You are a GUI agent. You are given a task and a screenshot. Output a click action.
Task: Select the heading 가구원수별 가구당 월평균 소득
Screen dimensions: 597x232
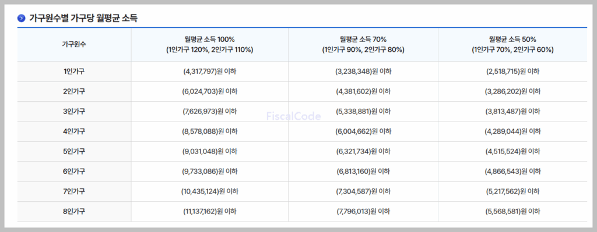[x=83, y=18]
